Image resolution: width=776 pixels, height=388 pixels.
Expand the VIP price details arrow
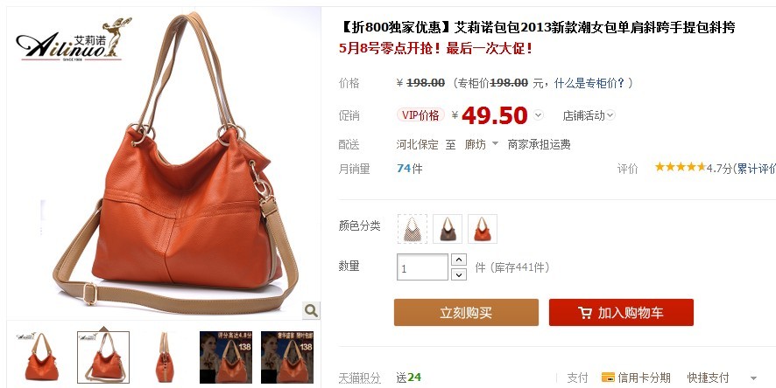coord(539,115)
